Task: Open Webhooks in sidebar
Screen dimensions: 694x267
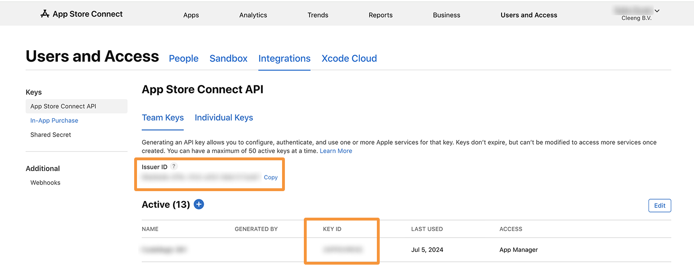Action: tap(46, 183)
